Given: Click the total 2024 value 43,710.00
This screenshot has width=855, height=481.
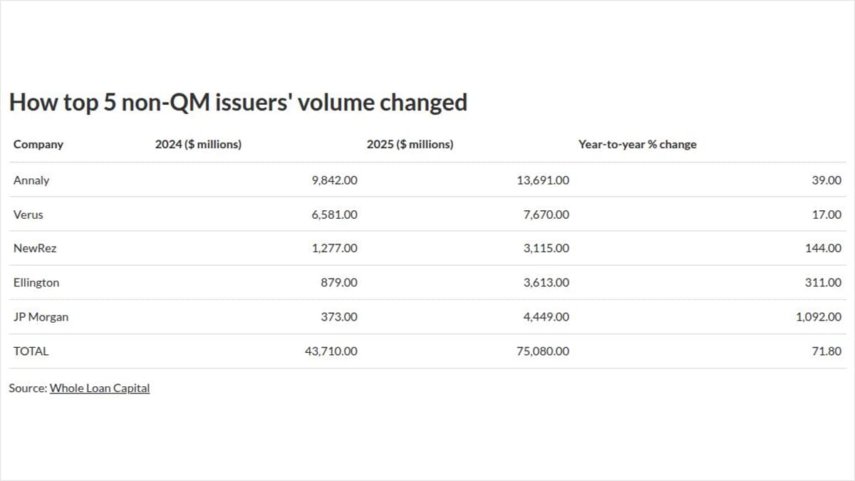Looking at the screenshot, I should click(x=331, y=351).
